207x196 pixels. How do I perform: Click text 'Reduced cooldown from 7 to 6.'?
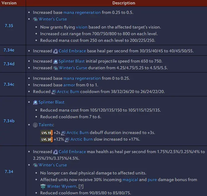(x=71, y=117)
